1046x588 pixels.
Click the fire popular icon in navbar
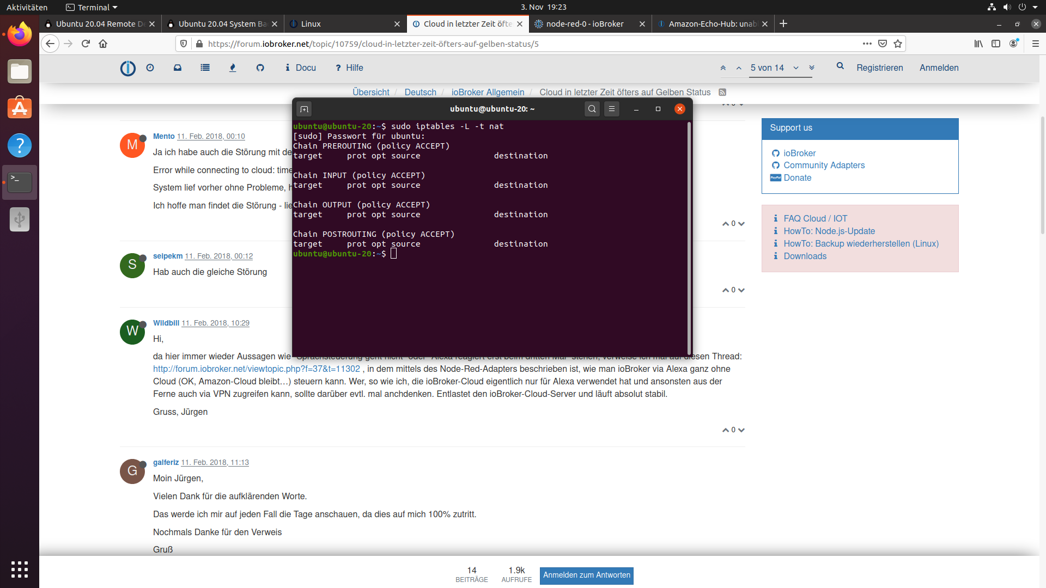click(x=233, y=68)
